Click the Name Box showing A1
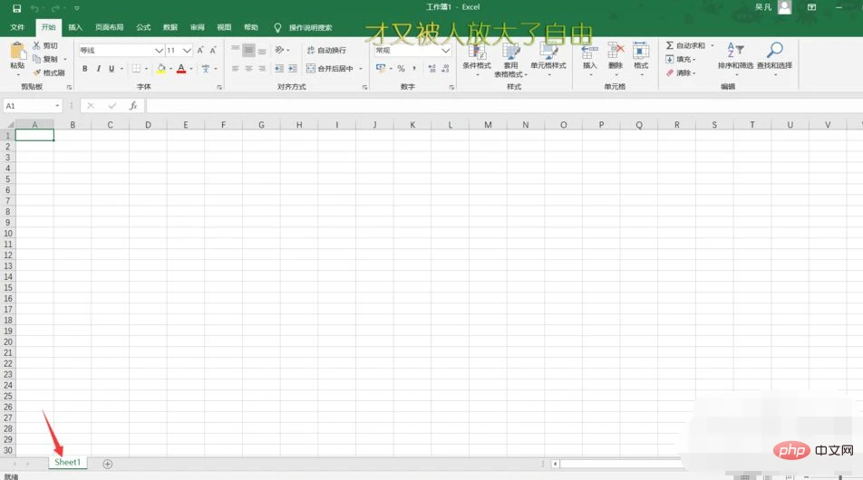863x480 pixels. tap(27, 106)
